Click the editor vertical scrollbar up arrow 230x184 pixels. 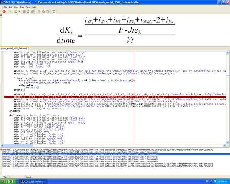(x=227, y=53)
